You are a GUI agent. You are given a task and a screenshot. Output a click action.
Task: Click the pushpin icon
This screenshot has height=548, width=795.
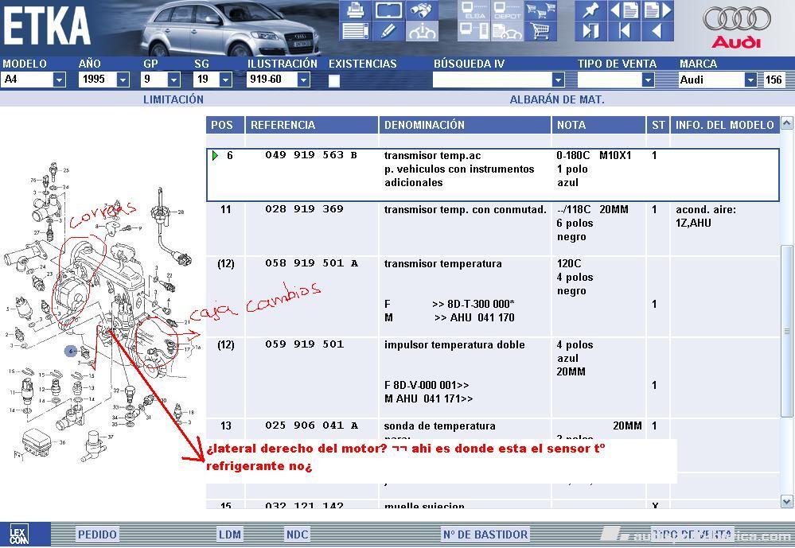tap(590, 10)
